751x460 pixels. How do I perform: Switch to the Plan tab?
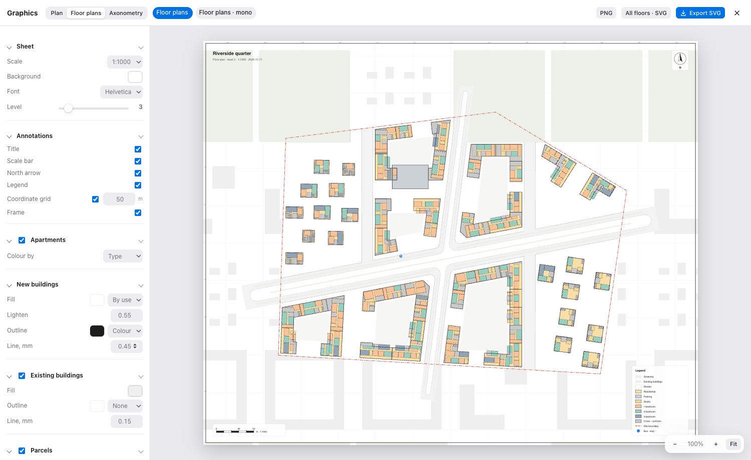(57, 13)
